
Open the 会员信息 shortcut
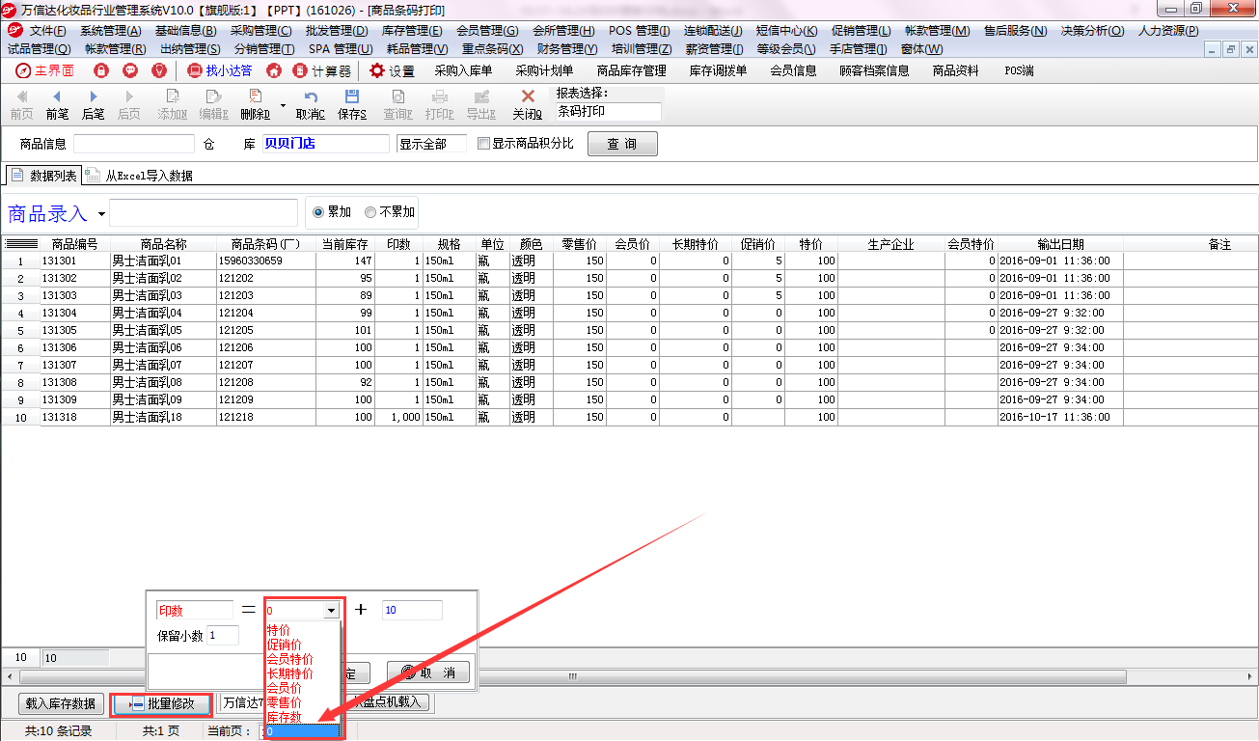[x=793, y=70]
